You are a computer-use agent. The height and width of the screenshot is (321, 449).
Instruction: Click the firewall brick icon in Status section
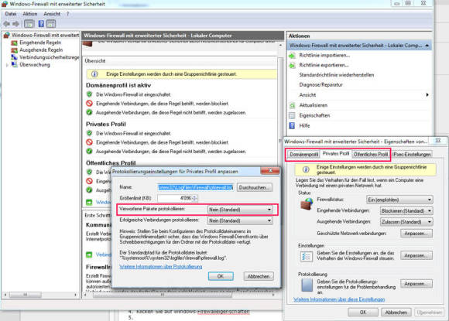click(307, 204)
